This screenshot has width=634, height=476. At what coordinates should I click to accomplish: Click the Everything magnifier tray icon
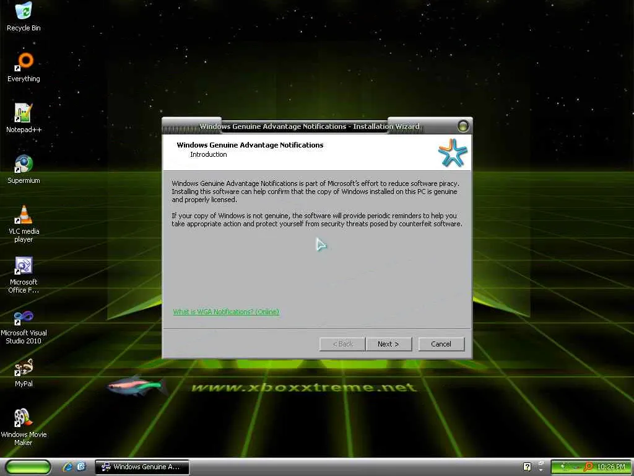click(x=588, y=467)
